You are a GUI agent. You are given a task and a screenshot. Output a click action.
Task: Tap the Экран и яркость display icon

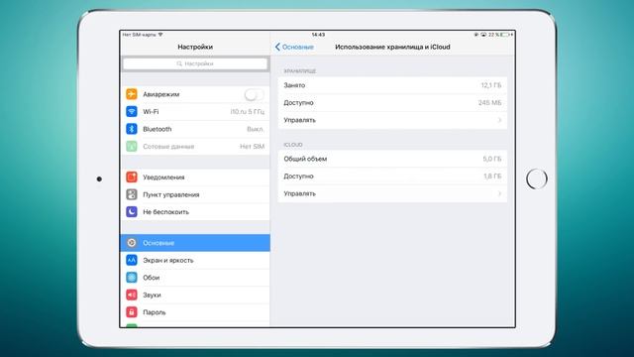coord(132,260)
